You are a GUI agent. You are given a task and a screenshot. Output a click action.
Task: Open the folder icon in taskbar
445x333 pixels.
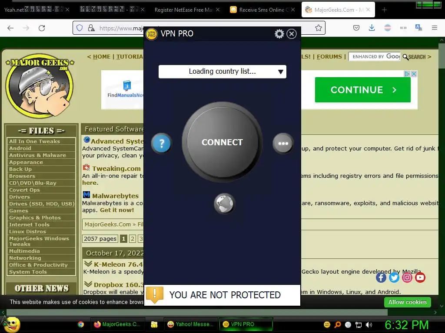point(154,324)
